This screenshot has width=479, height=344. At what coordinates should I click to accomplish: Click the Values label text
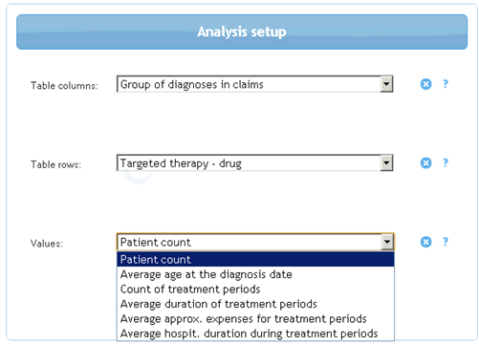click(x=47, y=244)
